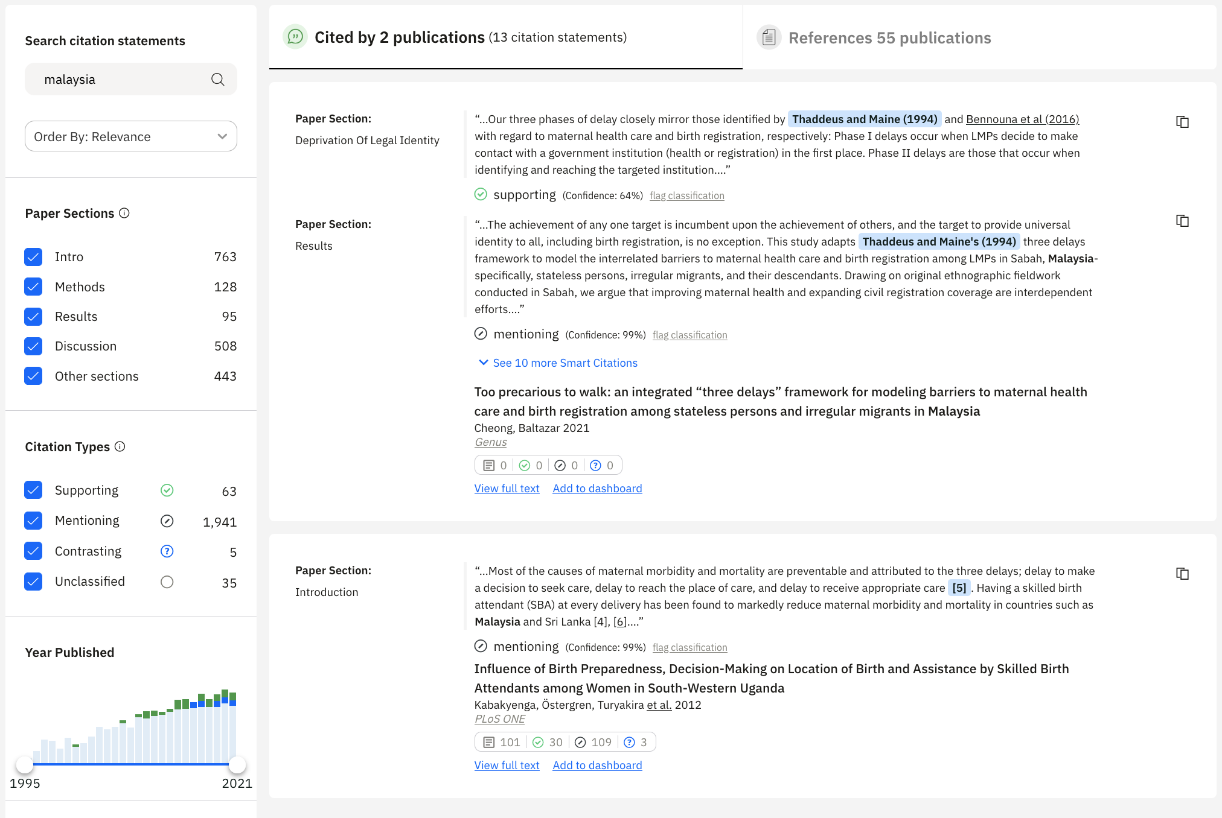1222x818 pixels.
Task: Switch to References 55 publications tab
Action: [x=889, y=38]
